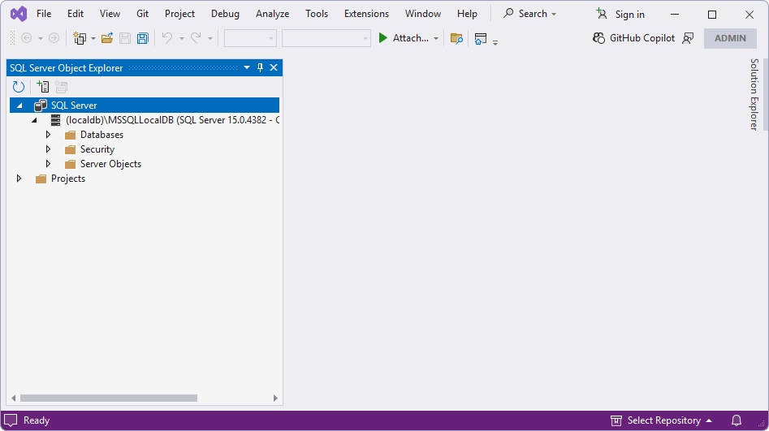Image resolution: width=769 pixels, height=431 pixels.
Task: Open the GitHub Copilot button
Action: click(633, 38)
